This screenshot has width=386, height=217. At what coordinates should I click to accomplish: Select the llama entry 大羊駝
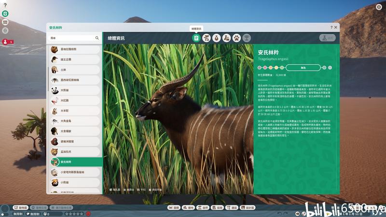(75, 111)
